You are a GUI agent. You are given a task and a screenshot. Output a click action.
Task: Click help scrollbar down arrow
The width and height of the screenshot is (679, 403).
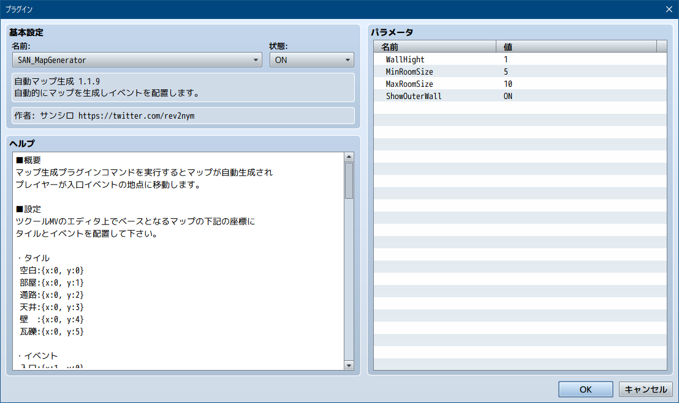point(349,365)
